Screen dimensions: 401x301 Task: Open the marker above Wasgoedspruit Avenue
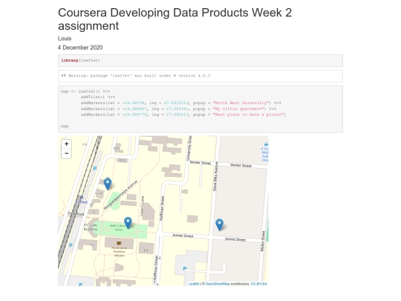(x=108, y=184)
